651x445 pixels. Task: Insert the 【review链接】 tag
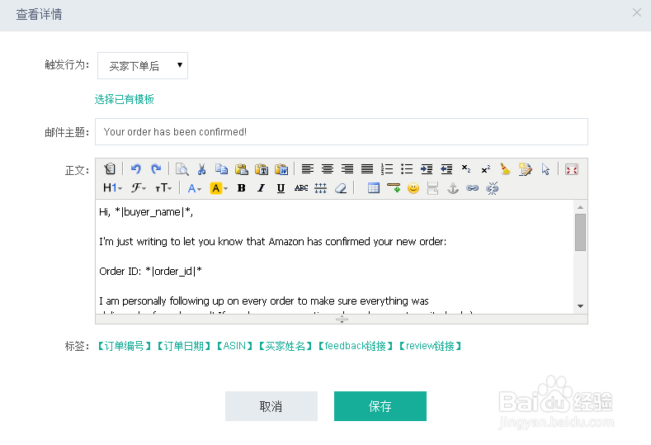[430, 346]
